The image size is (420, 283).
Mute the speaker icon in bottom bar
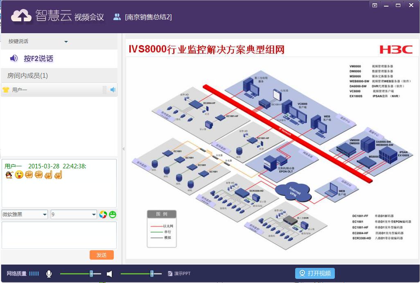109,274
